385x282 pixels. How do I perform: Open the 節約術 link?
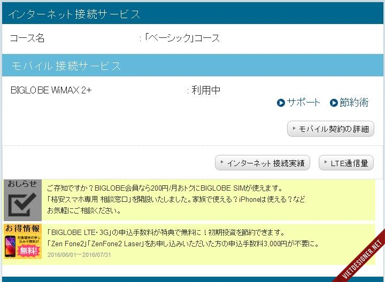pos(354,103)
